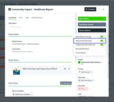Click the red calendar icon on May 5
The height and width of the screenshot is (102, 114).
(x=79, y=89)
